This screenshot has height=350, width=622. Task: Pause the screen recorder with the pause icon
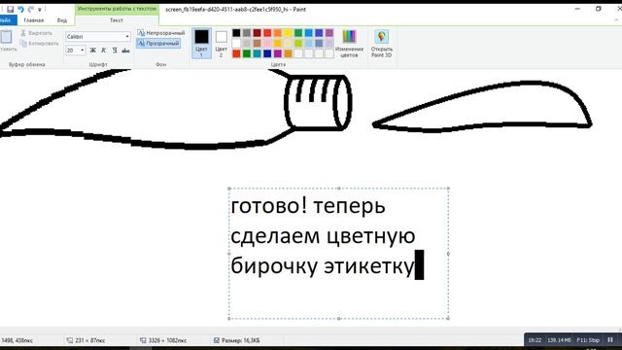(x=610, y=339)
